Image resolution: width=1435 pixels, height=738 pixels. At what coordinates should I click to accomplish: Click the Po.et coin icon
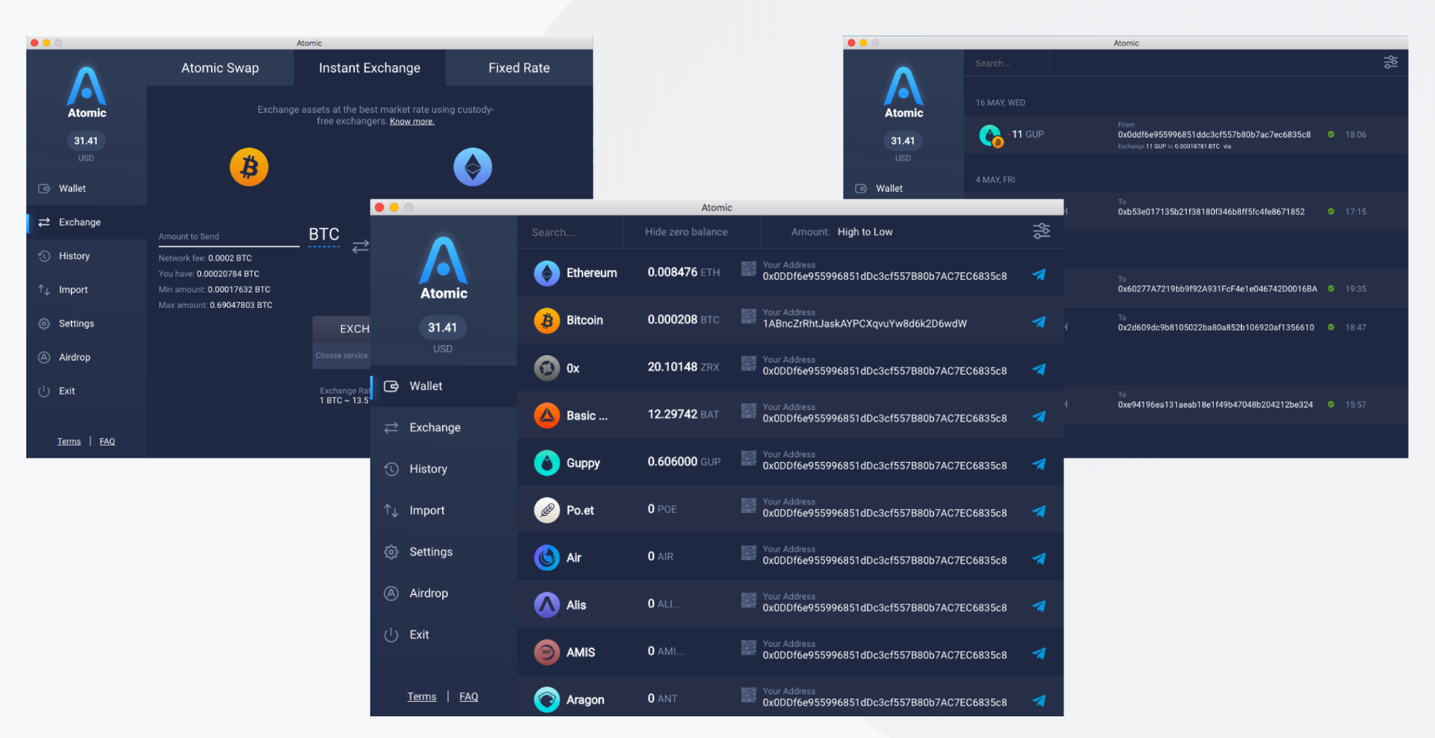pyautogui.click(x=547, y=511)
